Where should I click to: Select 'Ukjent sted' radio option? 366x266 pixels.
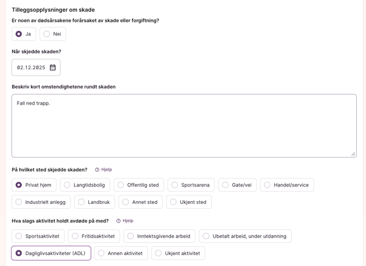[173, 202]
